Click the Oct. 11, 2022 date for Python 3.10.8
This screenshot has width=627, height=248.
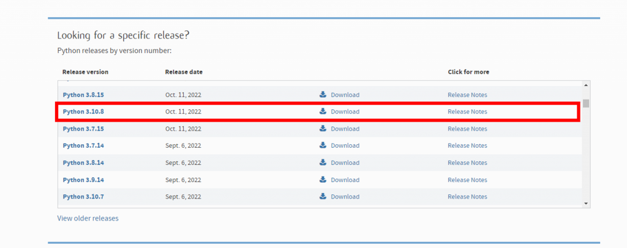[183, 112]
